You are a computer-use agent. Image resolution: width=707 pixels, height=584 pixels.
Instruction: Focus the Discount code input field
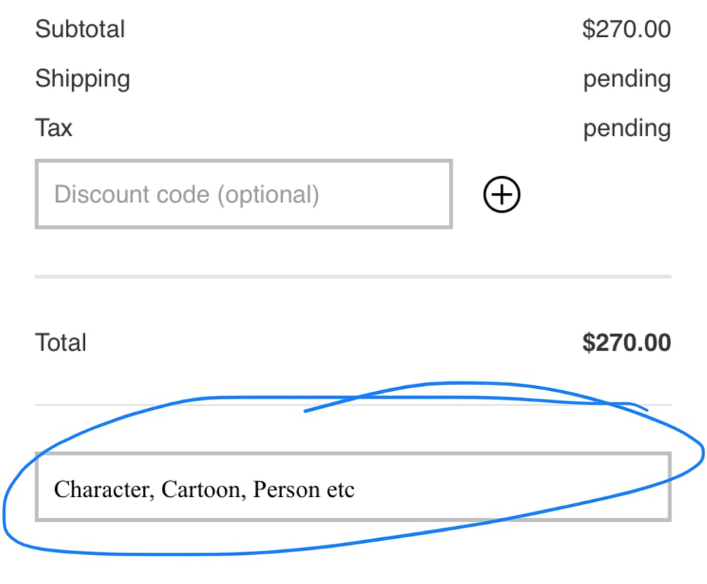pos(243,194)
